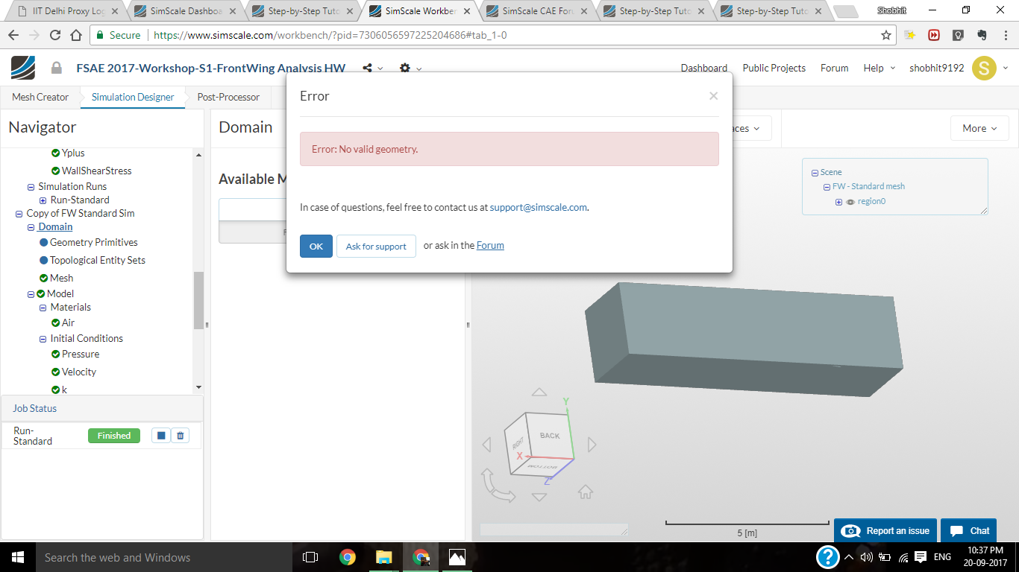
Task: Bookmark this page with star icon
Action: coord(886,35)
